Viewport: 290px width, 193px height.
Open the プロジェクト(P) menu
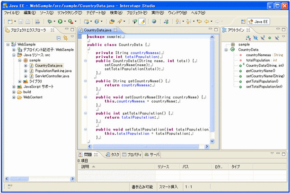[137, 13]
